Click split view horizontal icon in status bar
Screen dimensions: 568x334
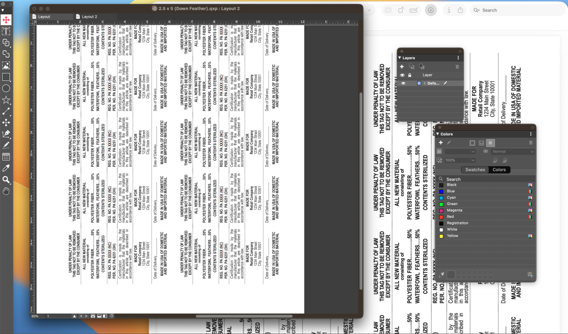pyautogui.click(x=99, y=316)
